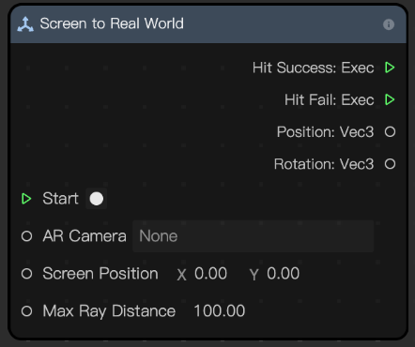Click the Max Ray Distance input port
415x347 pixels.
[x=26, y=311]
